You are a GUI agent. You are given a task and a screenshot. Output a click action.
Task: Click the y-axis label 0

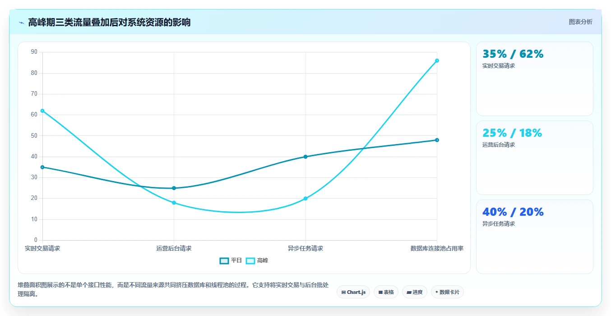36,240
